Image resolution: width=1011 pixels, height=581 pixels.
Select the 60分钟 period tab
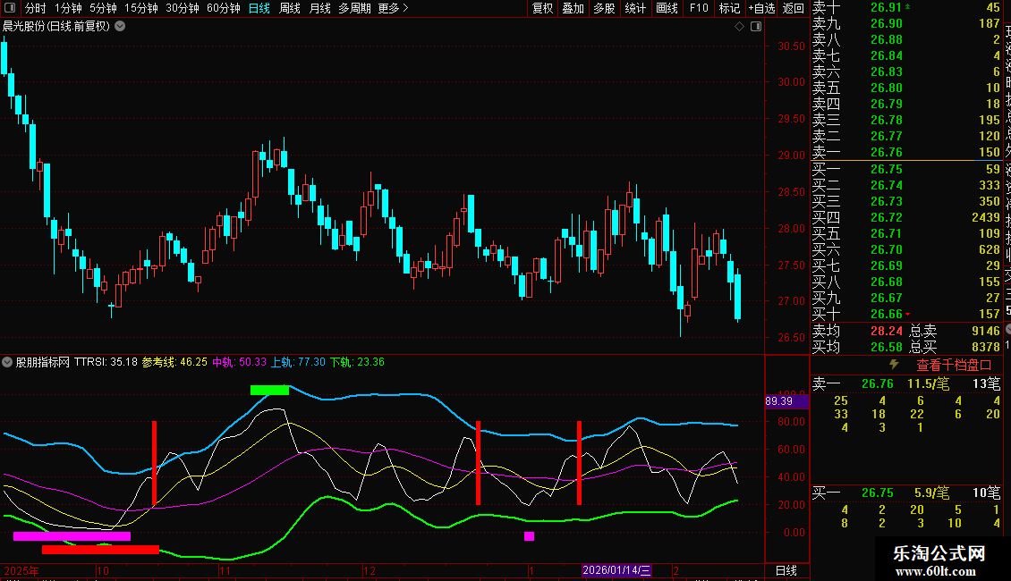point(223,8)
